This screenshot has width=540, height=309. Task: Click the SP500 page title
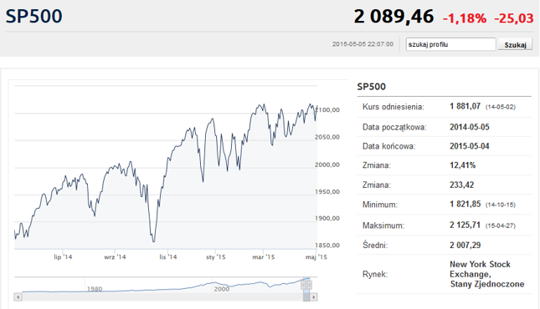33,16
